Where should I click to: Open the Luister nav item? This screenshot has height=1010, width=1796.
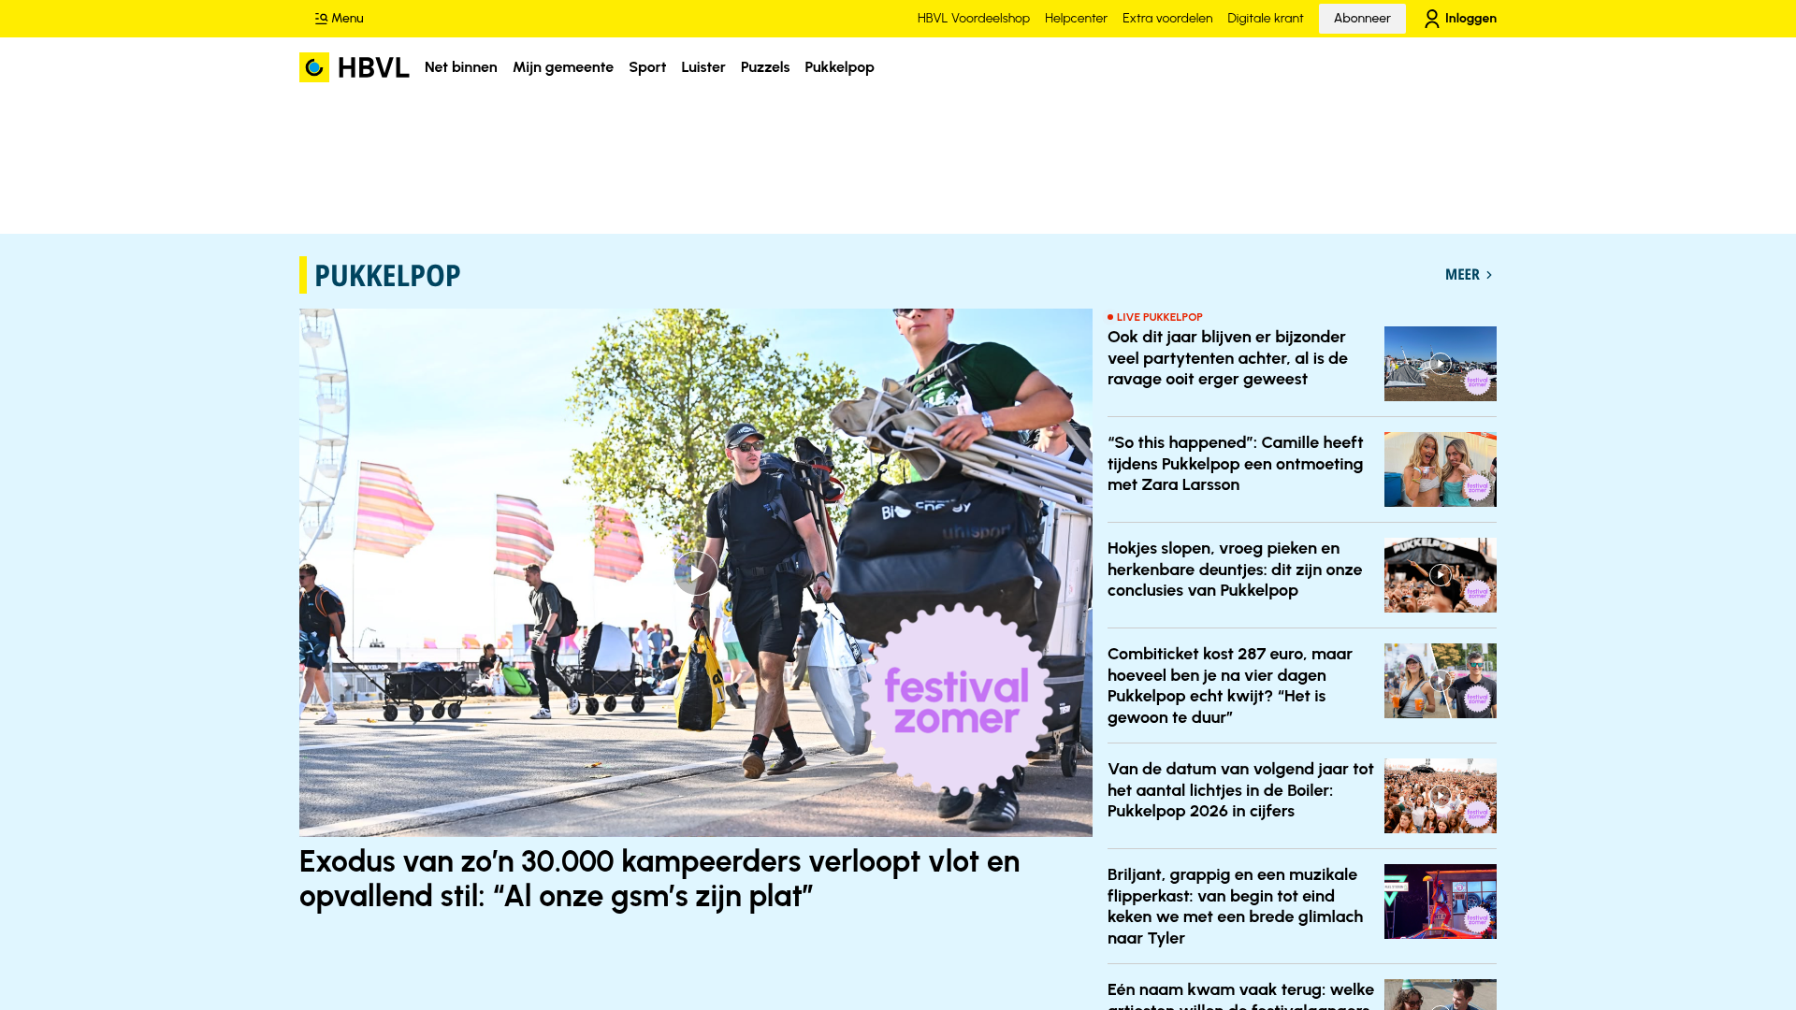point(703,67)
